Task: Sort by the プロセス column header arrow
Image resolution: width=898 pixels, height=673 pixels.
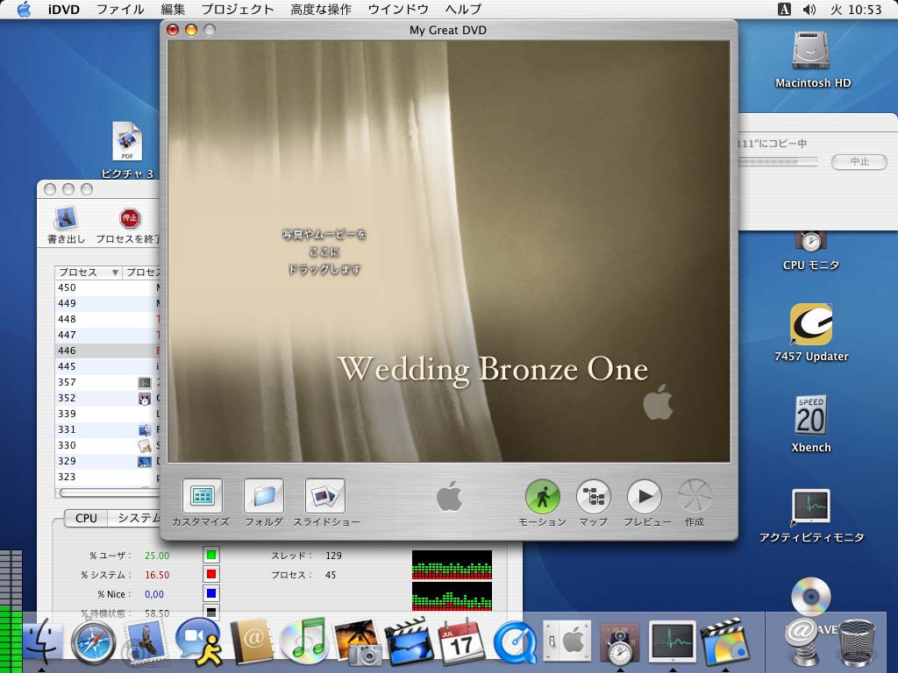Action: [x=115, y=273]
